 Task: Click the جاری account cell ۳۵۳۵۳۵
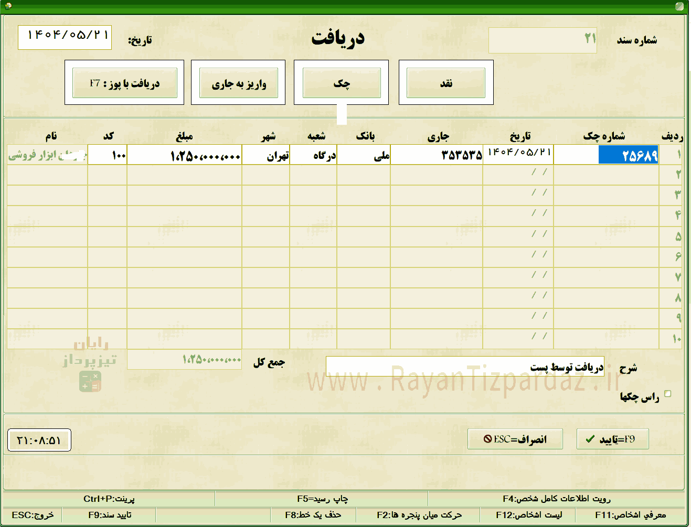click(x=437, y=155)
